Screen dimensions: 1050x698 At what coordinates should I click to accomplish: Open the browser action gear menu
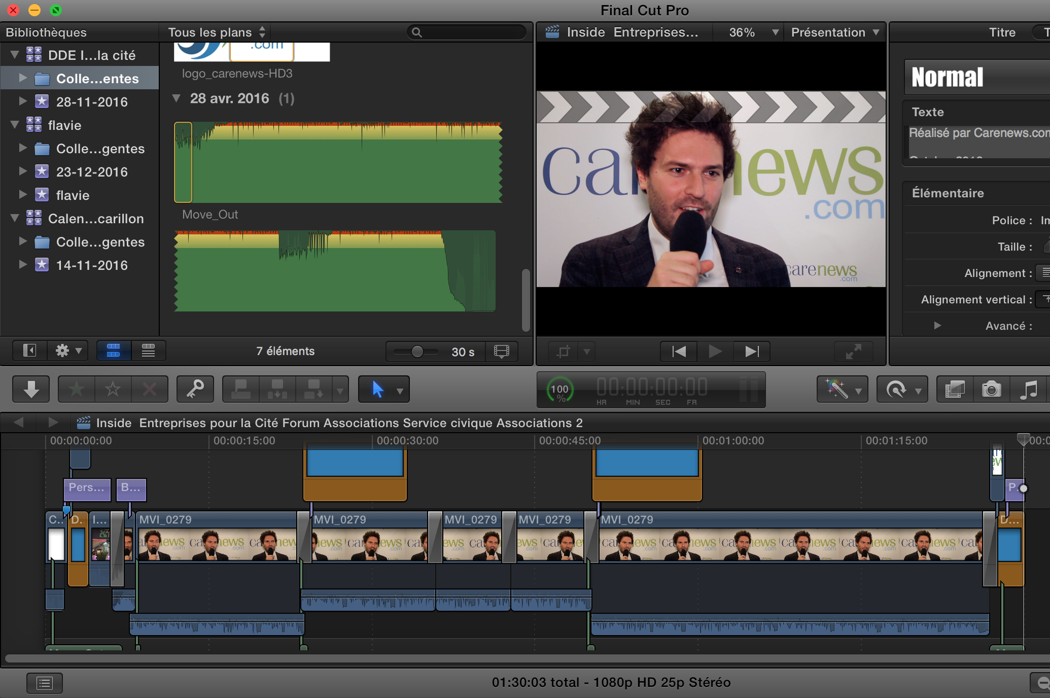click(68, 351)
